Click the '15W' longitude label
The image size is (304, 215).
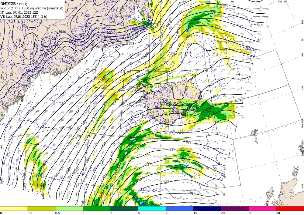(x=184, y=2)
